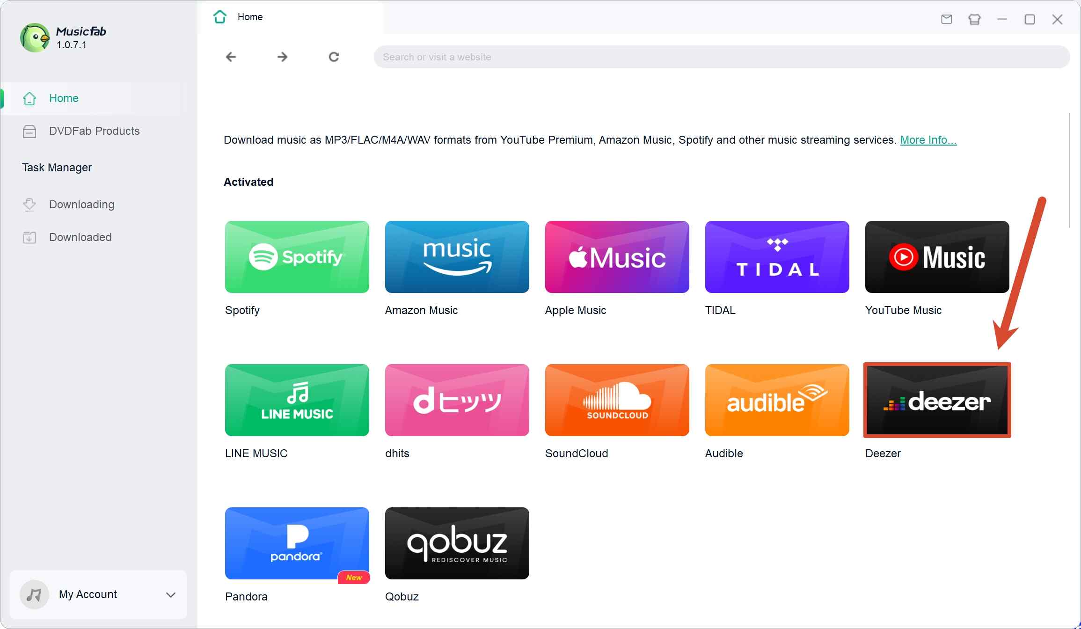
Task: Click the Audible label text
Action: pyautogui.click(x=724, y=453)
